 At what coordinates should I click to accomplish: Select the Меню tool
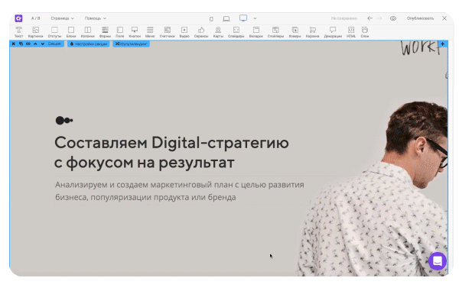pyautogui.click(x=150, y=32)
